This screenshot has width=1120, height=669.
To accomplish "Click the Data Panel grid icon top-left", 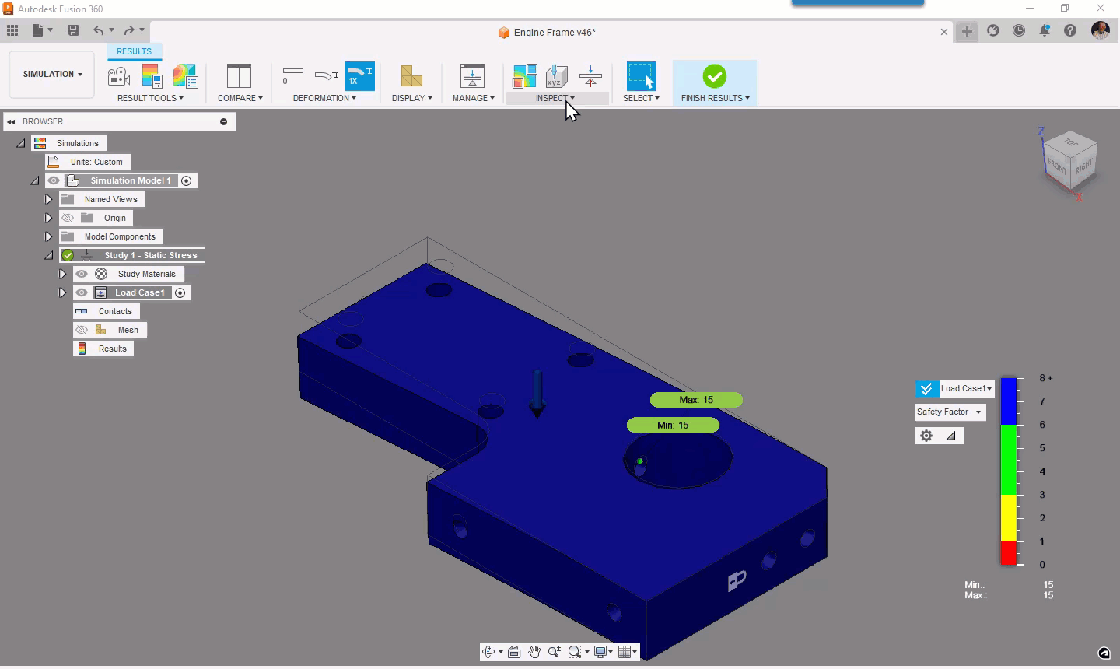I will [x=12, y=30].
